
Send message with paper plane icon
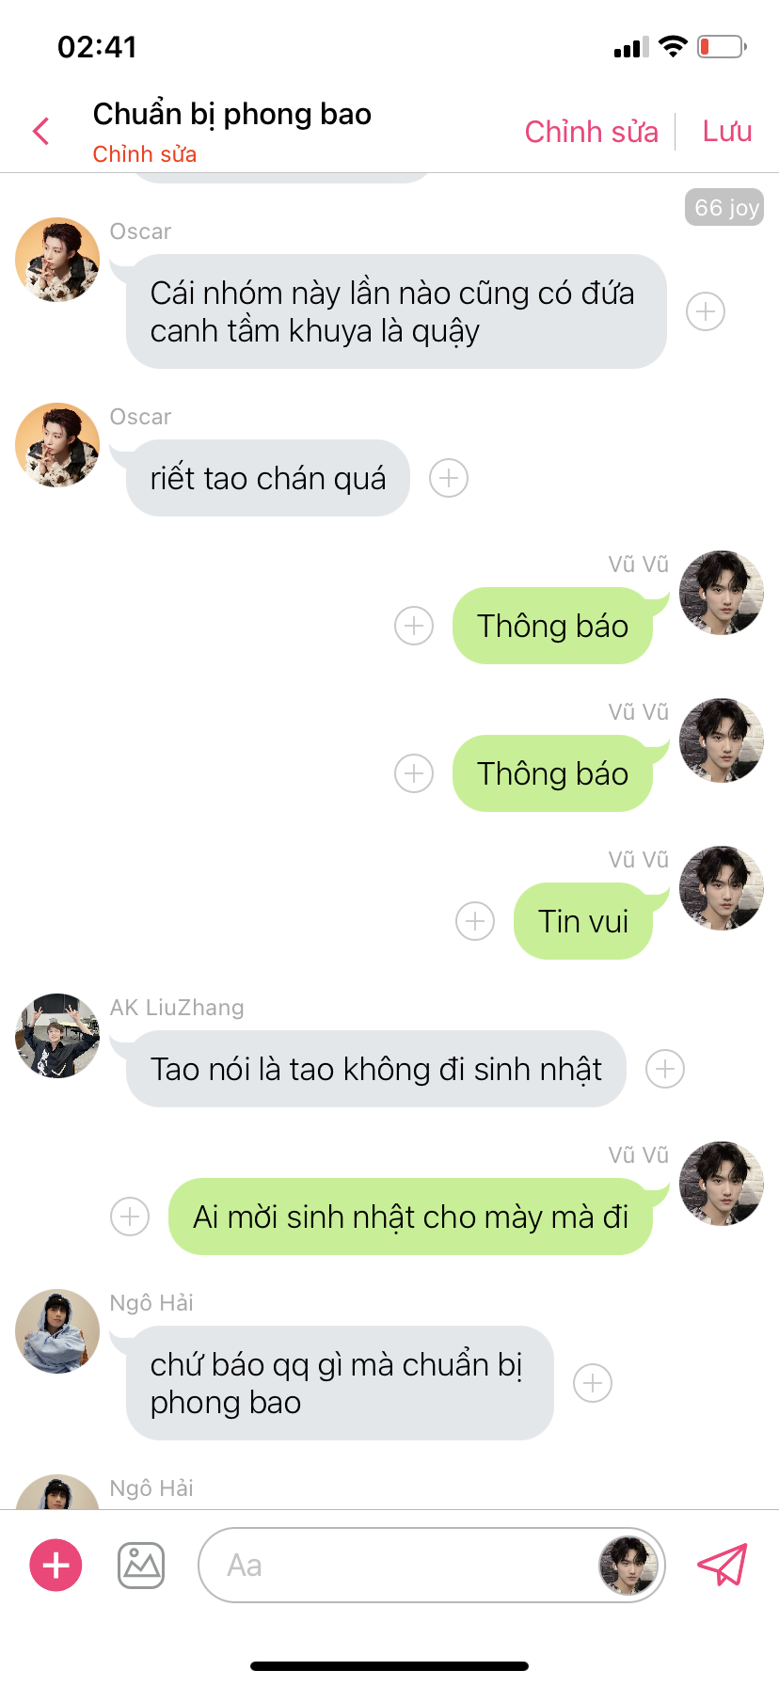coord(722,1565)
